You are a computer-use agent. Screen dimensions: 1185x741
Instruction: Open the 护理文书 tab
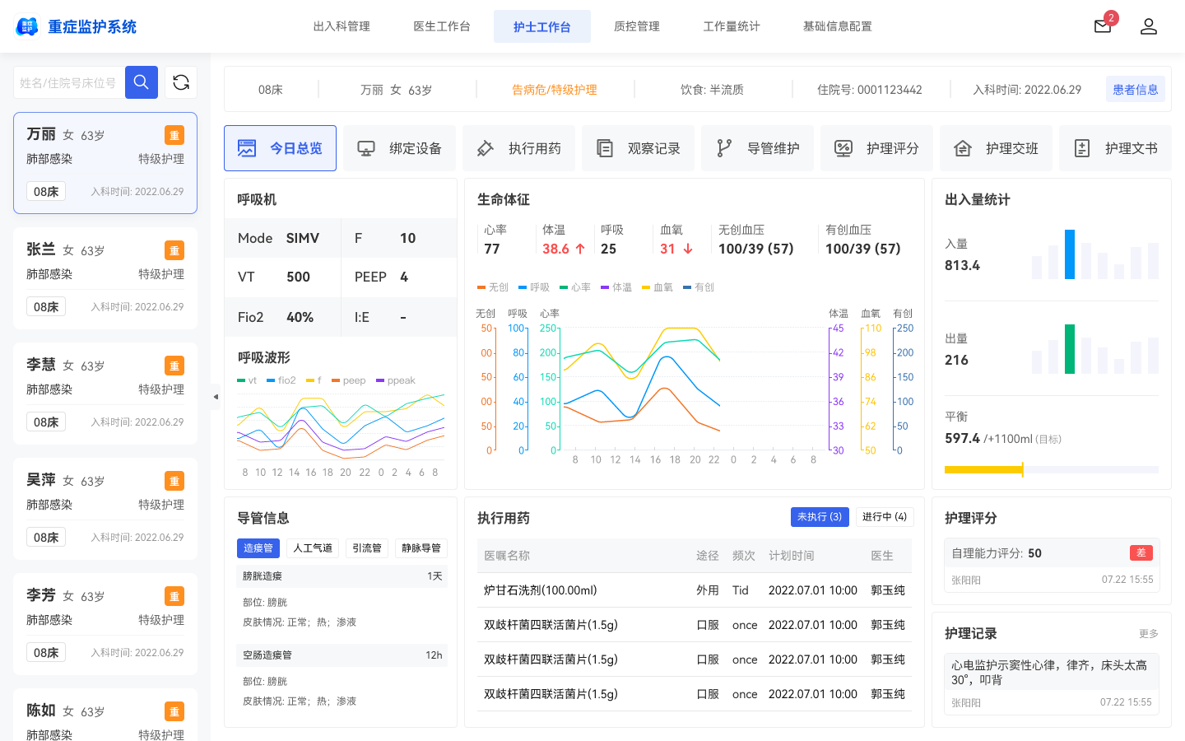click(1115, 148)
